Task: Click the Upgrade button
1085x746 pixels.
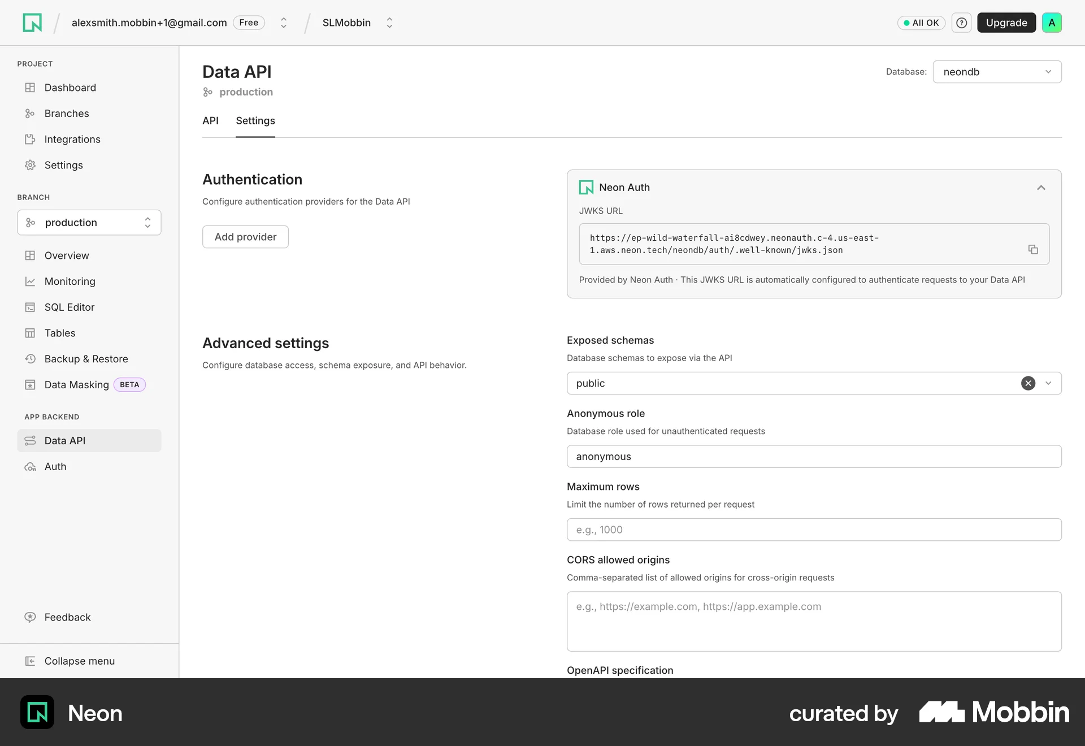Action: tap(1006, 23)
